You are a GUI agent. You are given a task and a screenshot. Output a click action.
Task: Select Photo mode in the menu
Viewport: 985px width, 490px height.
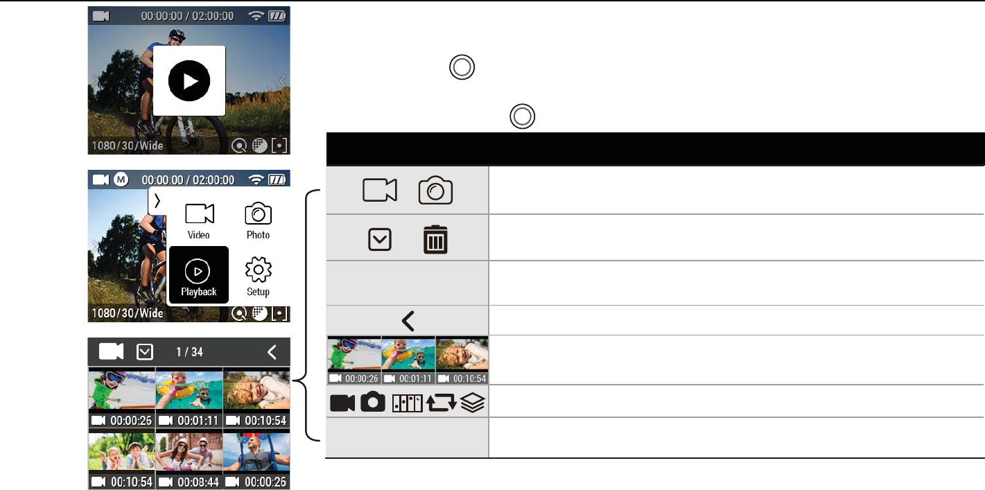258,221
